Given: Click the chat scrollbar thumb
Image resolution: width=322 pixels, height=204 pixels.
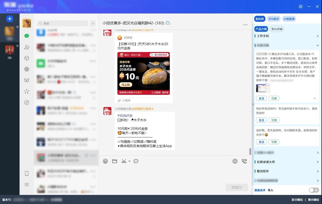Looking at the screenshot, I should [x=250, y=151].
